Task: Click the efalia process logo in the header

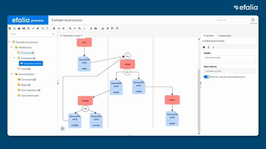Action: 28,20
